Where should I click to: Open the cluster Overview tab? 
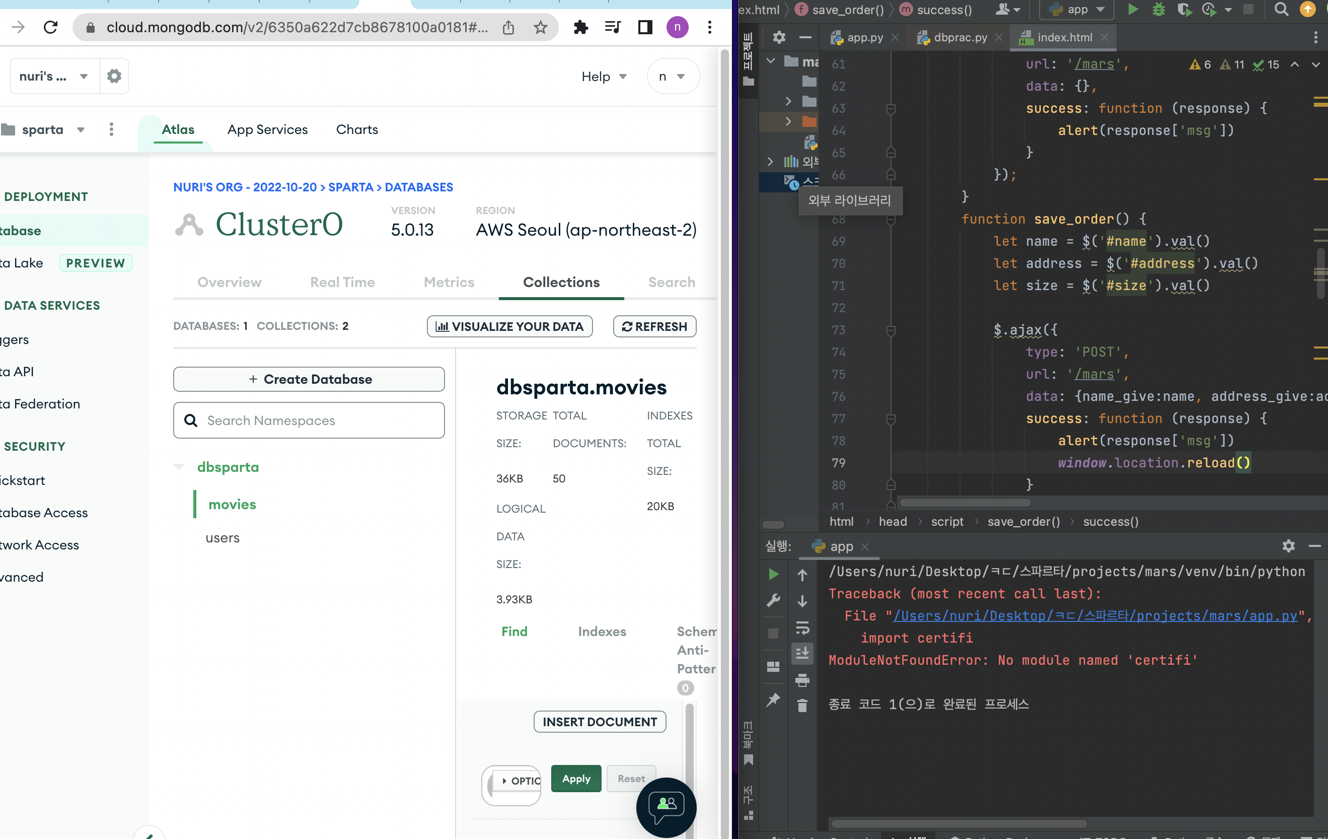230,283
